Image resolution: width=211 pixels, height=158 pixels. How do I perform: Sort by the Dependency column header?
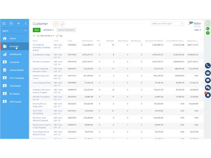coord(123,41)
